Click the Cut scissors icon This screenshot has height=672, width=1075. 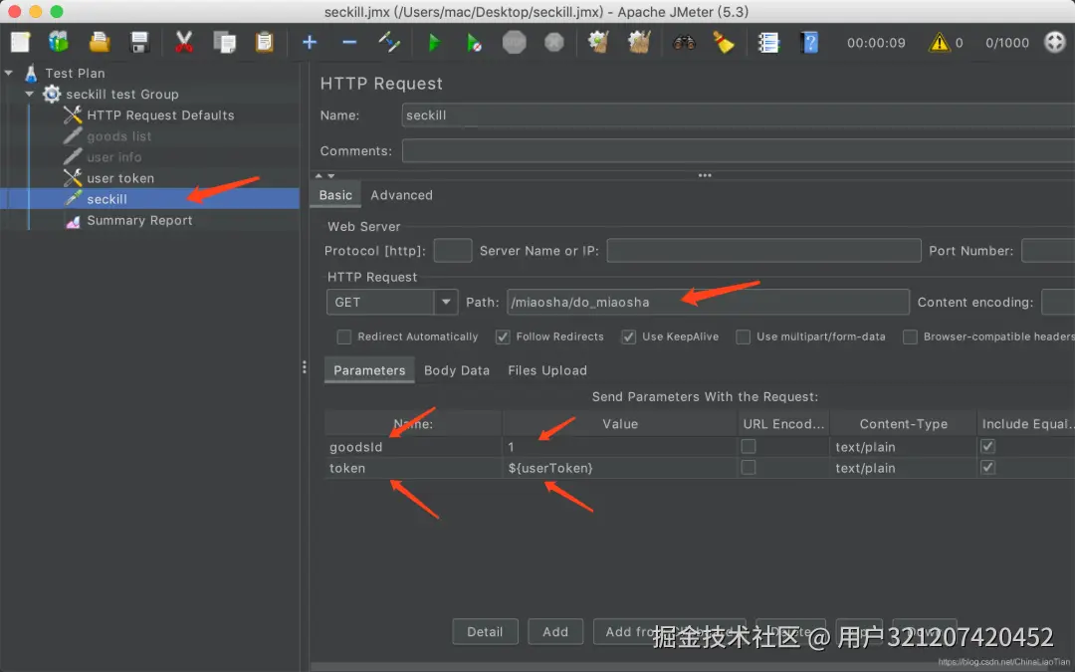[x=184, y=43]
